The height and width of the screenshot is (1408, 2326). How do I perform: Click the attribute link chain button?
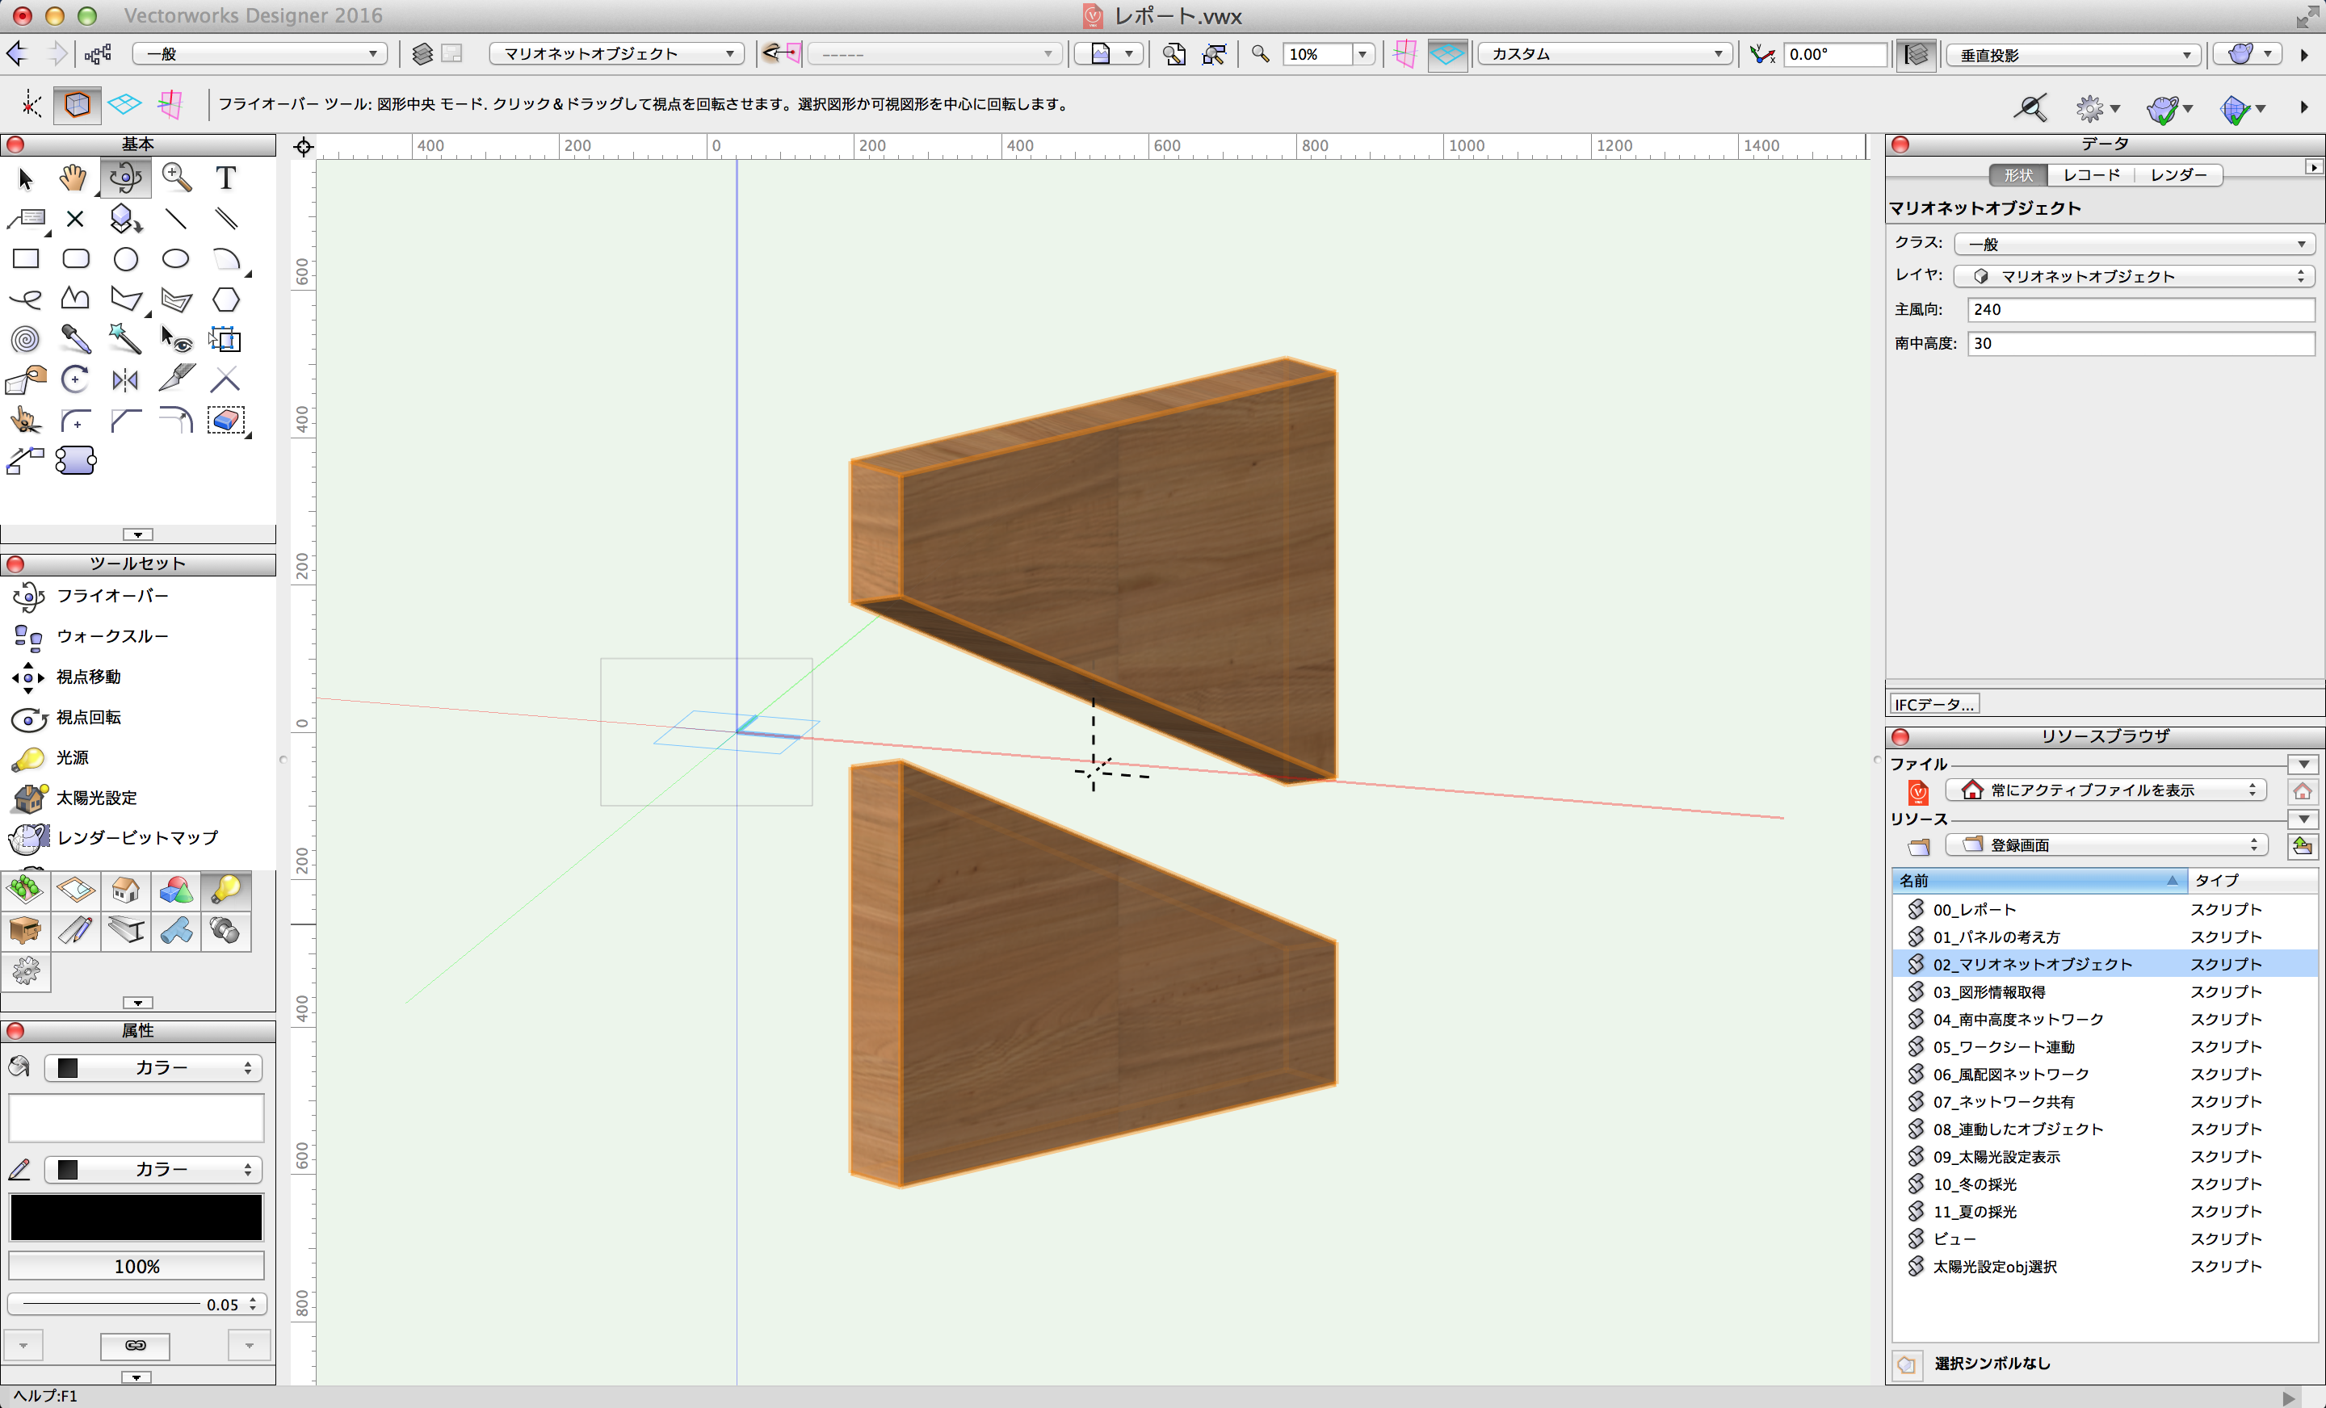pyautogui.click(x=136, y=1345)
